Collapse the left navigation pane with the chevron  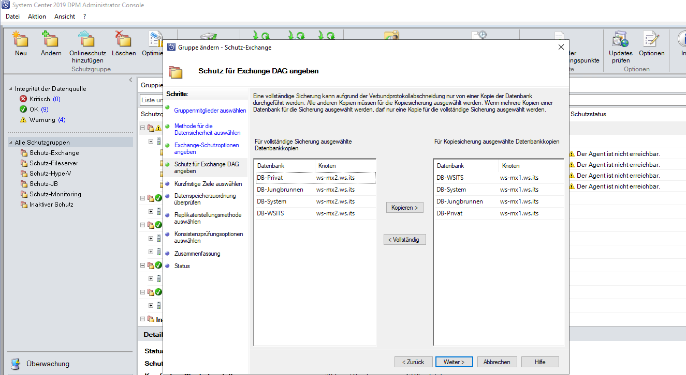(x=130, y=80)
